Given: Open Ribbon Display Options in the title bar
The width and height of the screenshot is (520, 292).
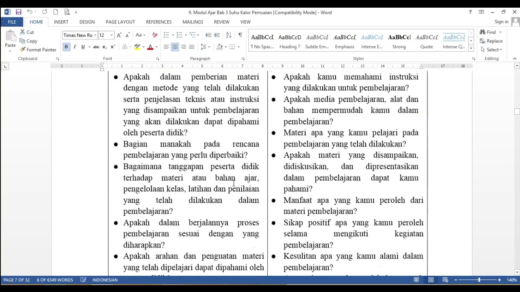Looking at the screenshot, I should (x=481, y=12).
